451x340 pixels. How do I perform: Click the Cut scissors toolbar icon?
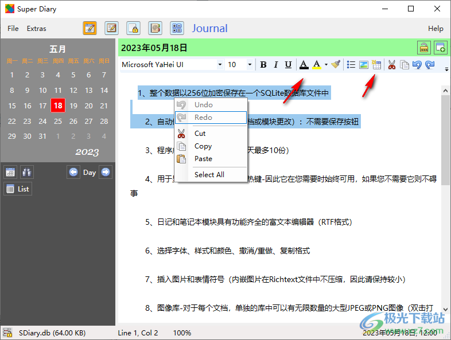(x=391, y=65)
